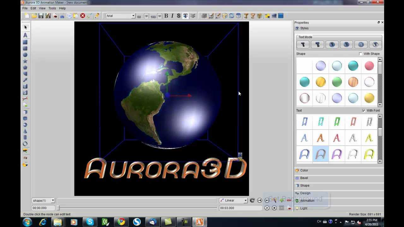Image resolution: width=404 pixels, height=227 pixels.
Task: Select the 3D sphere tool
Action: (25, 125)
